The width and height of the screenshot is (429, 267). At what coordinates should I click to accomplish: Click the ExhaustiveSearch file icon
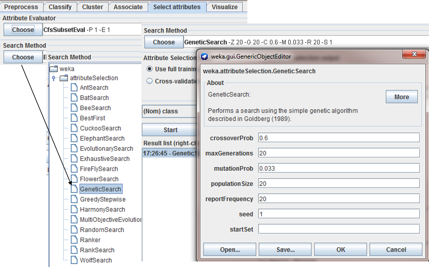[x=74, y=159]
